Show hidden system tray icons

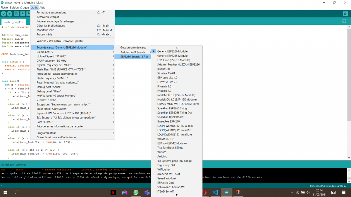[x=292, y=193]
